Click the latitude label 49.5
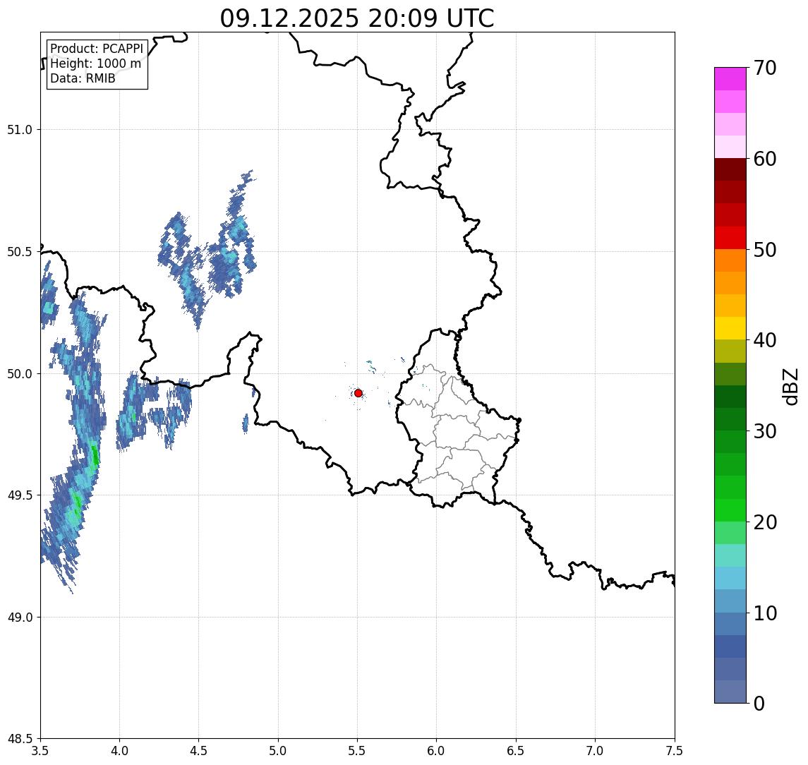Screen dimensions: 808x765 (x=20, y=495)
